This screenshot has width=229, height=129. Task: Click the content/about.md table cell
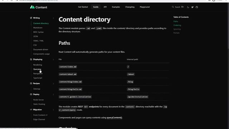(x=68, y=74)
